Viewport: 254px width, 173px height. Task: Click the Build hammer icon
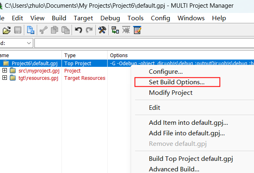pyautogui.click(x=102, y=30)
